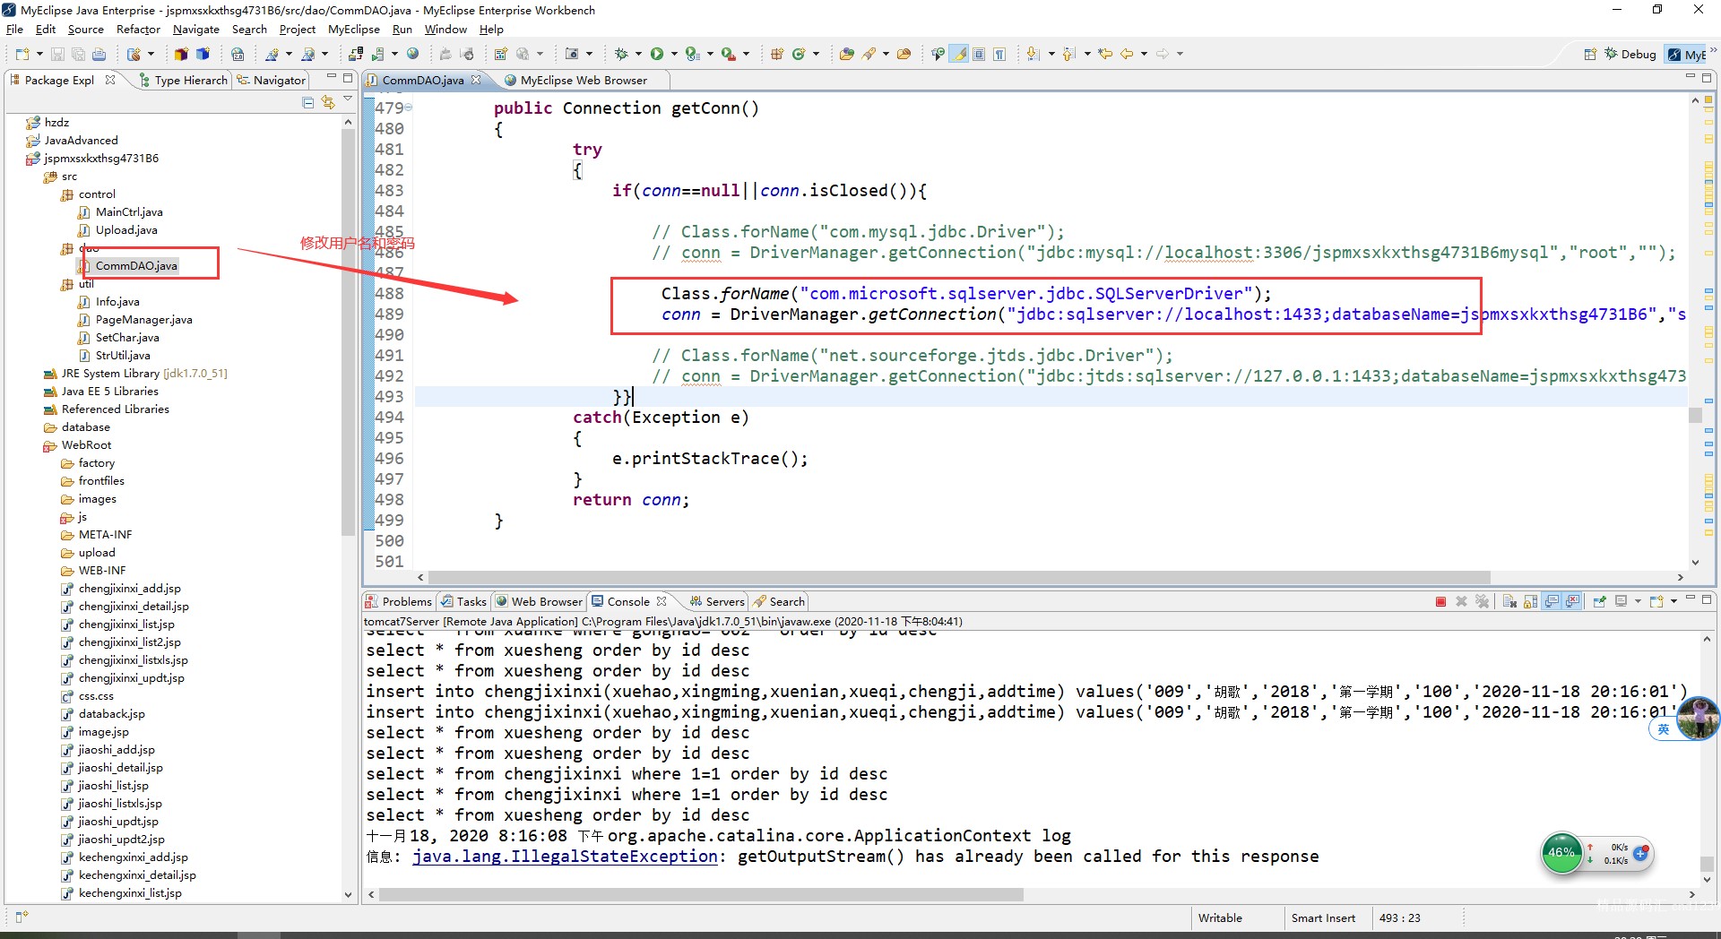This screenshot has width=1721, height=939.
Task: Click the Print icon in main toolbar
Action: click(x=99, y=54)
